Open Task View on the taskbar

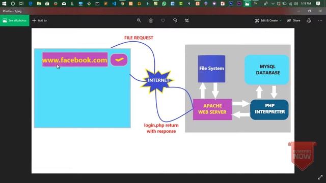[21, 4]
